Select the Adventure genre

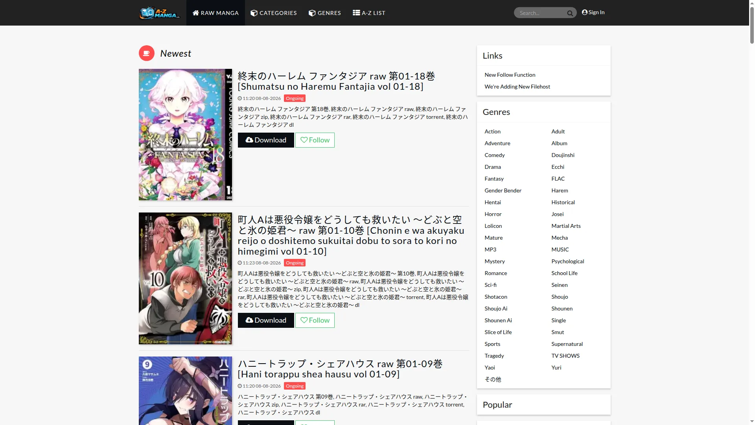(497, 143)
